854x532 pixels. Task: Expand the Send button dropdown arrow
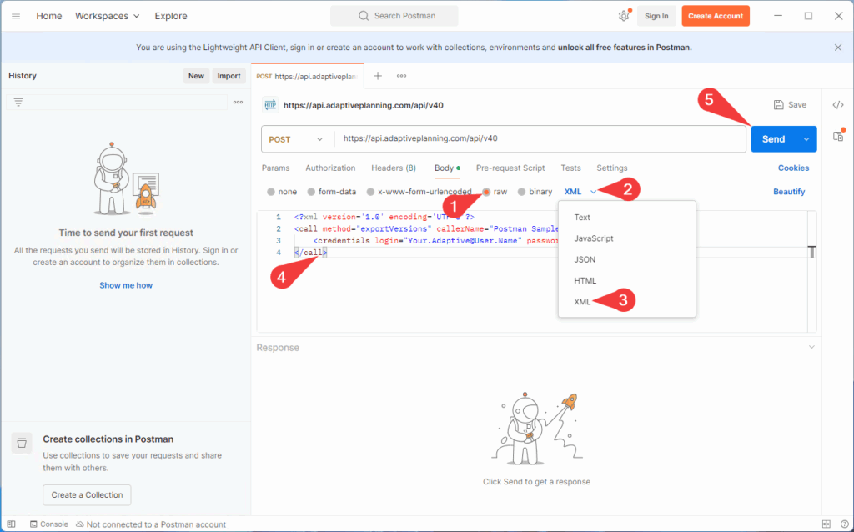(x=806, y=139)
